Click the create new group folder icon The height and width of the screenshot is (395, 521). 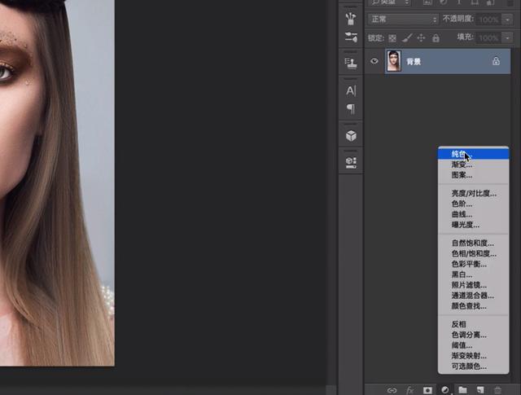click(x=462, y=390)
